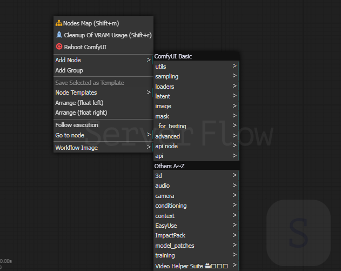Image resolution: width=341 pixels, height=271 pixels.
Task: Expand the arrow next to Add Node
Action: tap(149, 60)
